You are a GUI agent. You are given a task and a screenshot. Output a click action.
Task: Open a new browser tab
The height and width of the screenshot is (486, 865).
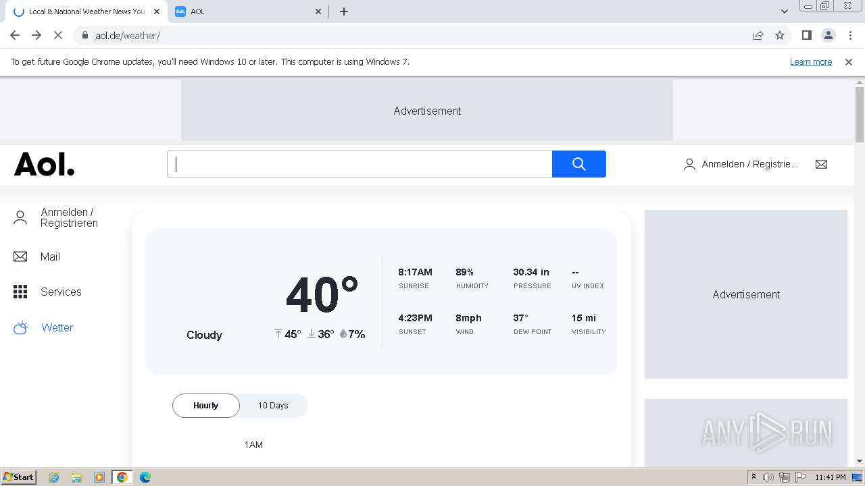[343, 11]
